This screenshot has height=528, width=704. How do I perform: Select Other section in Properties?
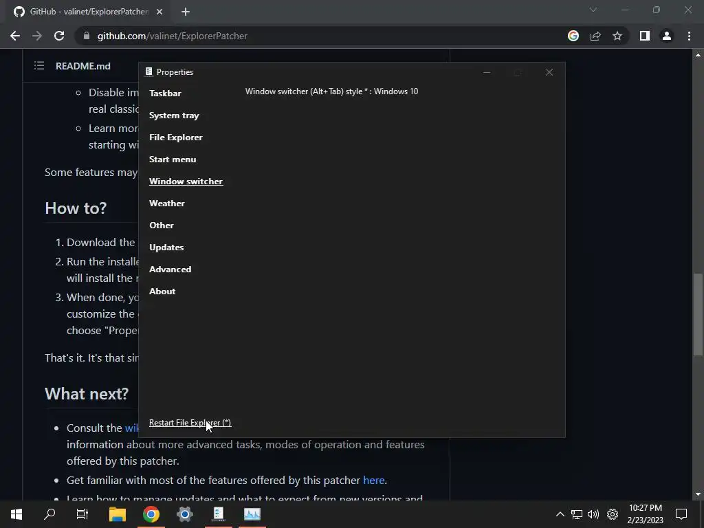click(x=162, y=225)
